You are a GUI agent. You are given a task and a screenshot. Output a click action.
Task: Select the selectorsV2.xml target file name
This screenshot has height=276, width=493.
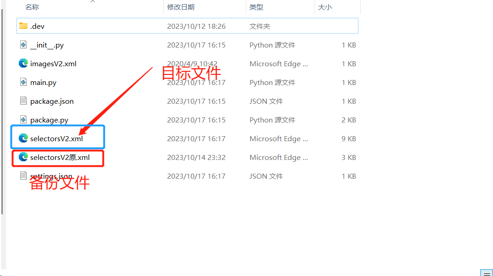(x=56, y=139)
